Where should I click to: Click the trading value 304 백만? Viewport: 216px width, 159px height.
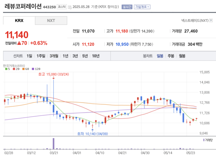click(x=195, y=44)
